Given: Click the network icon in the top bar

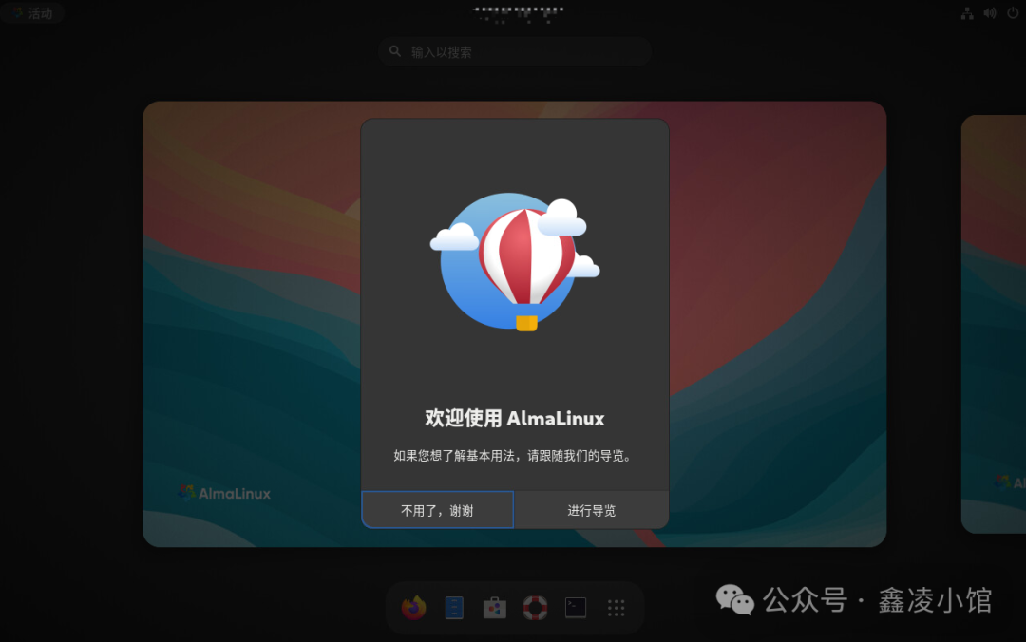Looking at the screenshot, I should pos(967,12).
